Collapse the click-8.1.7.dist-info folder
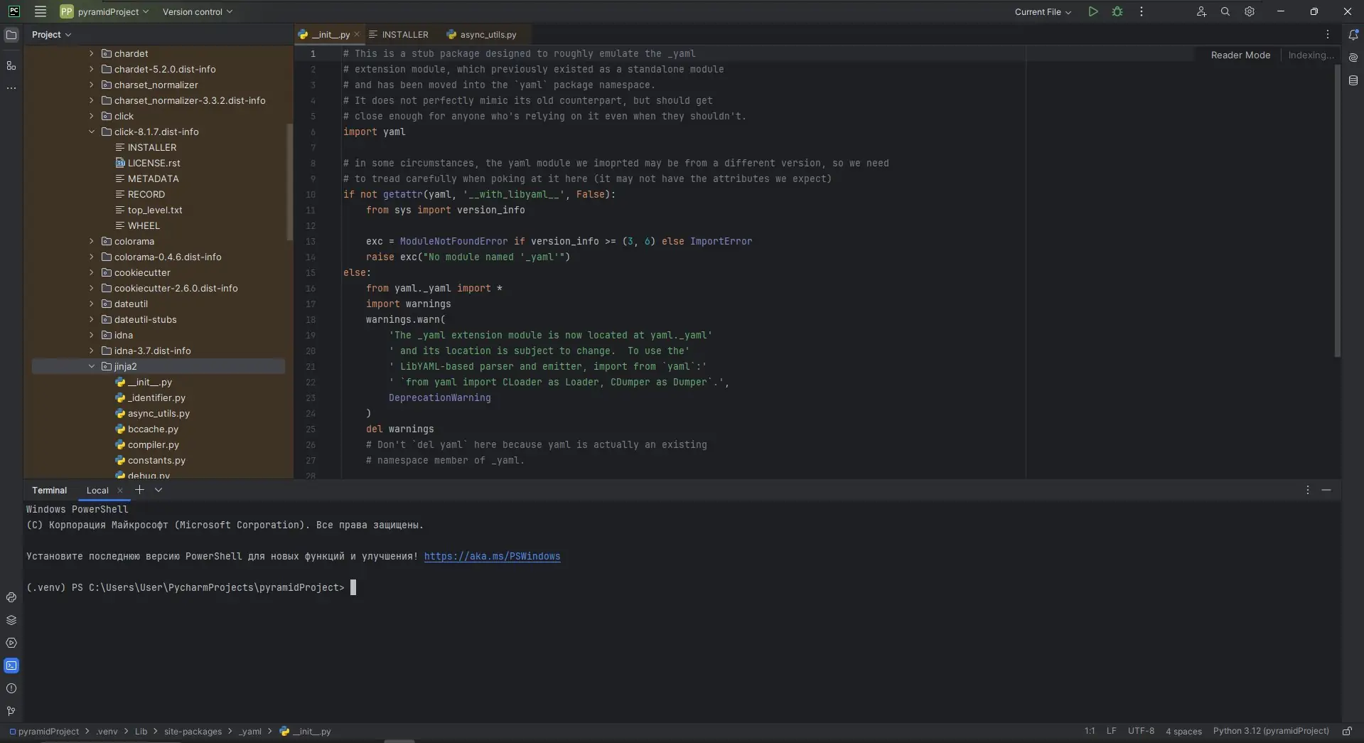This screenshot has height=743, width=1364. pos(91,132)
